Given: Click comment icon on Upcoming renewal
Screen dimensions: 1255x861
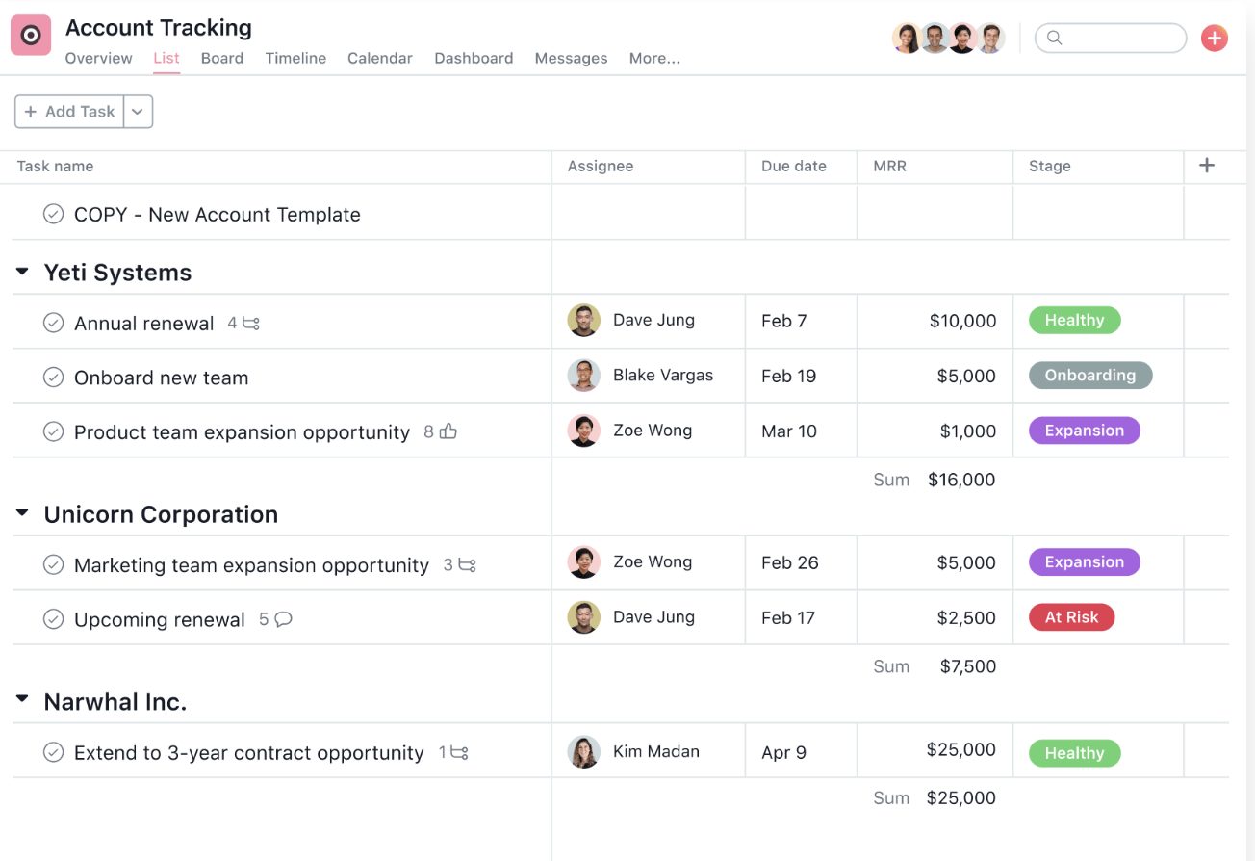Looking at the screenshot, I should pos(283,619).
